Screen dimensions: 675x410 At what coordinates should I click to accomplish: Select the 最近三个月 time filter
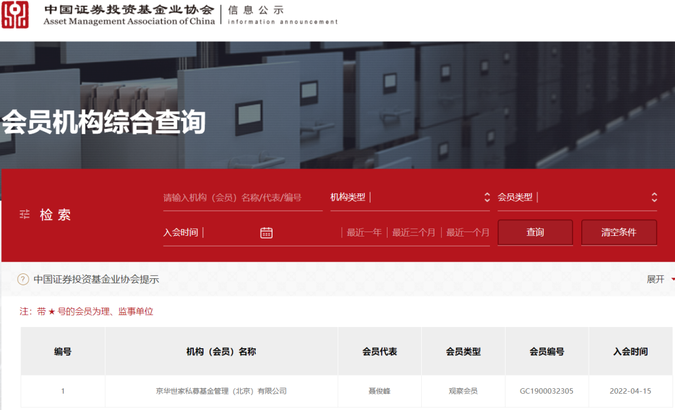pos(414,233)
